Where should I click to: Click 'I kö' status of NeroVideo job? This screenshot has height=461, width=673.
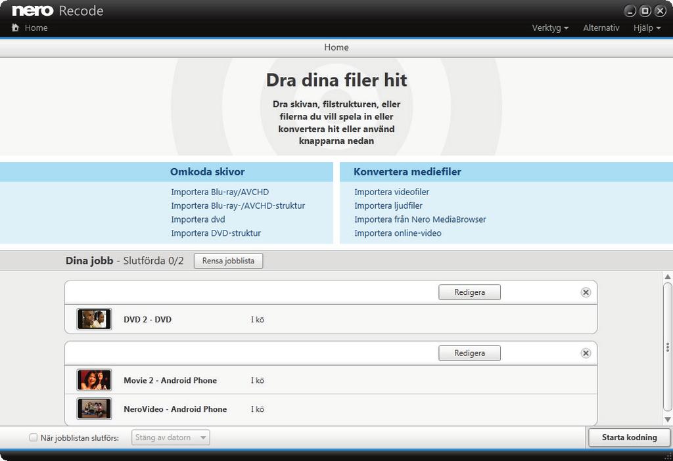[x=258, y=409]
